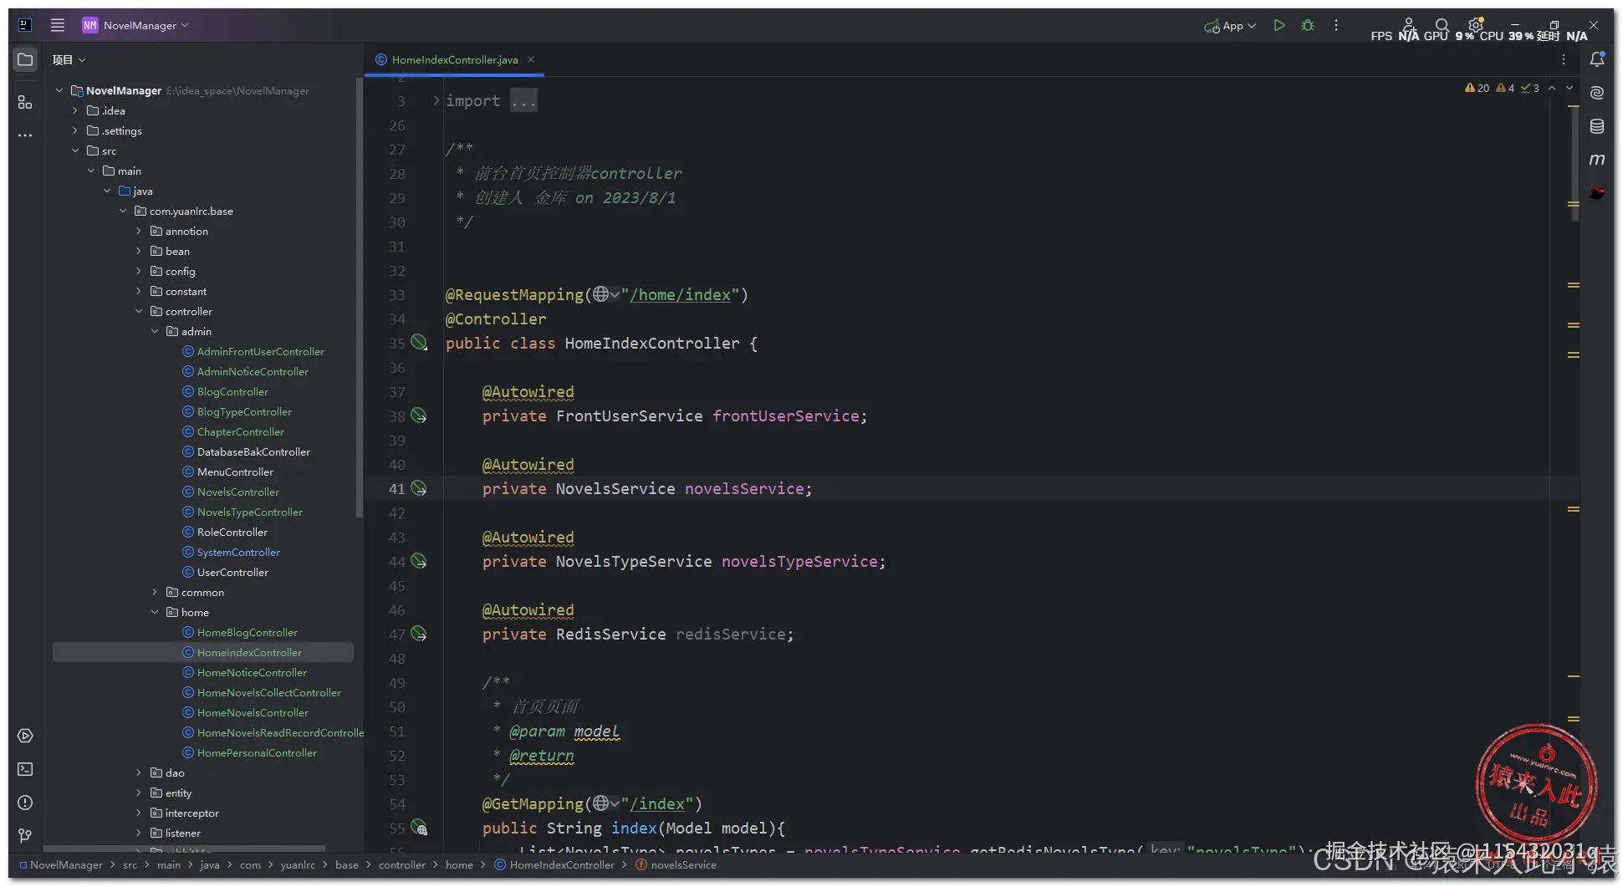Open the Notifications panel
Viewport: 1623px width, 887px height.
[x=1597, y=59]
